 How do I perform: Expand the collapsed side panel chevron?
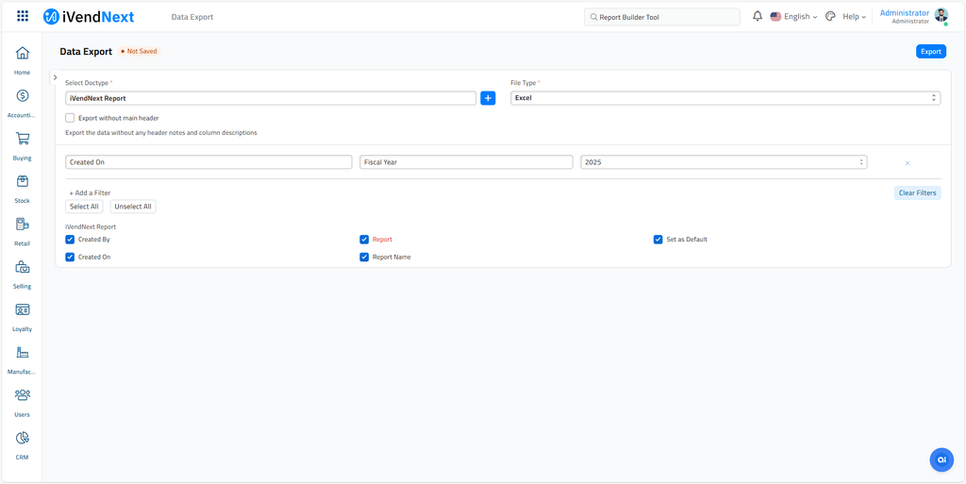[x=55, y=77]
